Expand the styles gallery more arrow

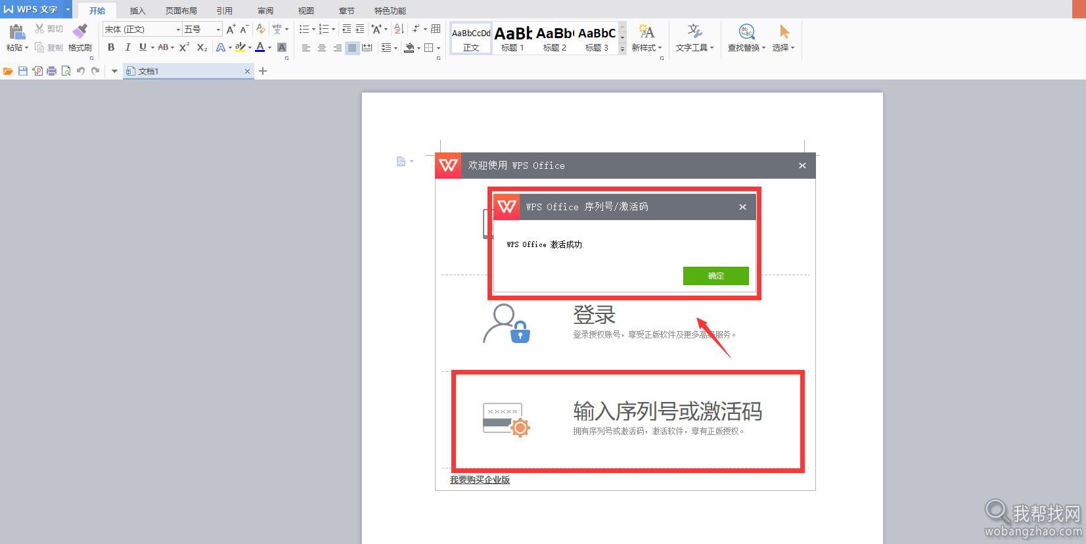623,49
